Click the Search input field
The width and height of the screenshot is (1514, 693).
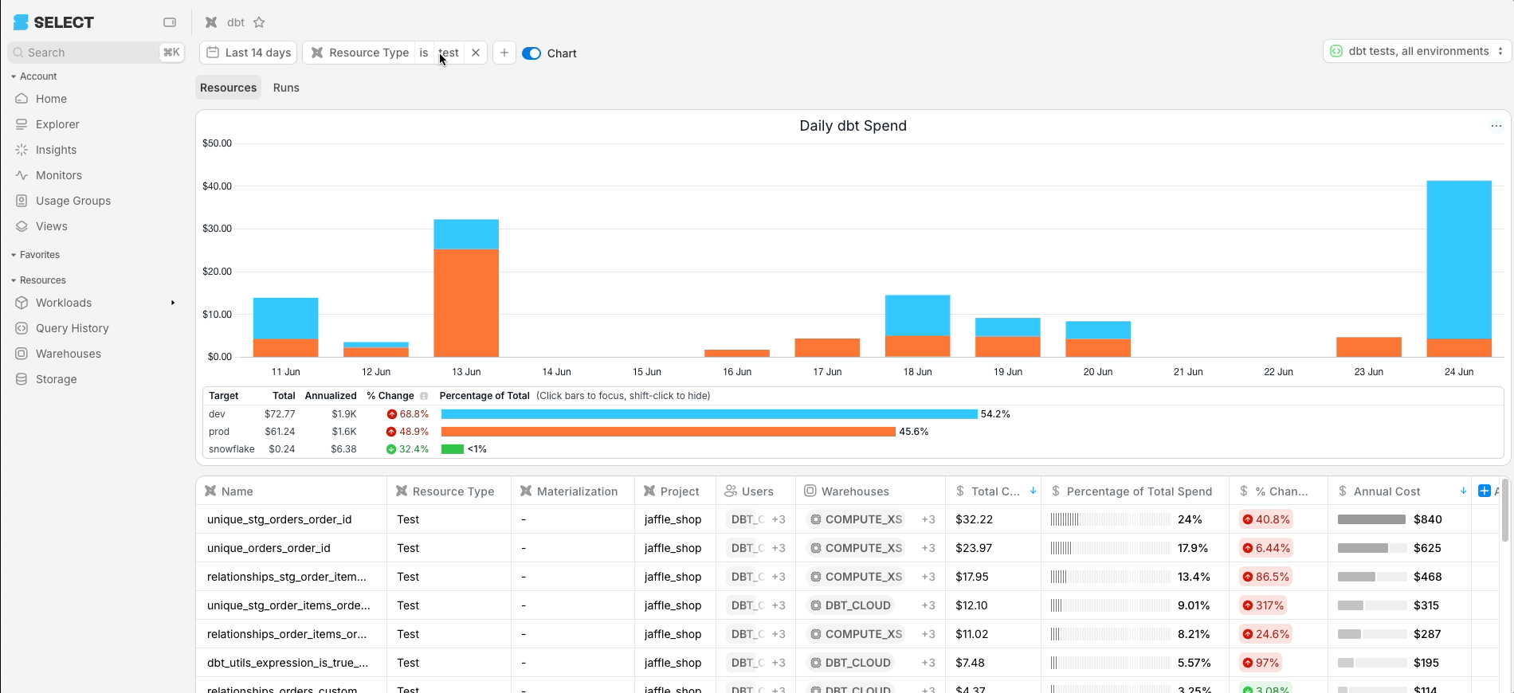96,53
